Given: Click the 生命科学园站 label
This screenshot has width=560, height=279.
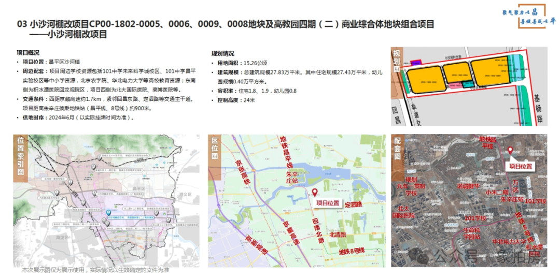Looking at the screenshot, I should pyautogui.click(x=473, y=233).
